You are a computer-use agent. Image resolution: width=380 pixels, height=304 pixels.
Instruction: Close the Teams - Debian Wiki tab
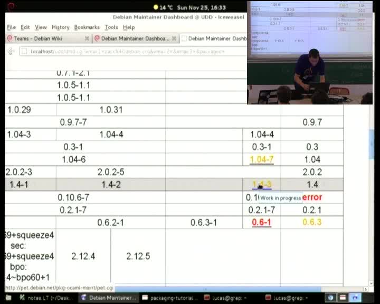click(x=87, y=39)
